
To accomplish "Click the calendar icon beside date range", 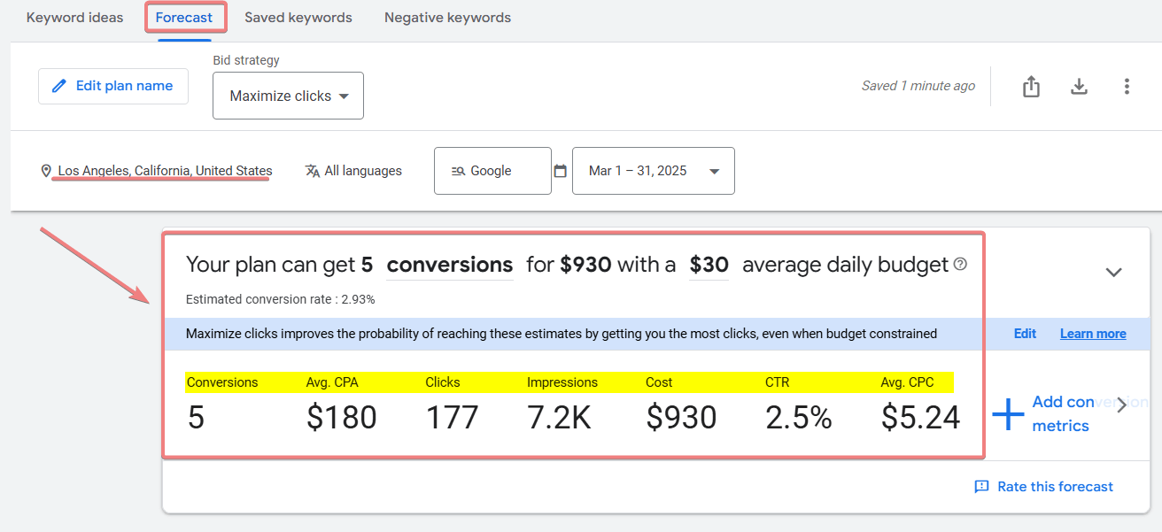I will coord(560,171).
